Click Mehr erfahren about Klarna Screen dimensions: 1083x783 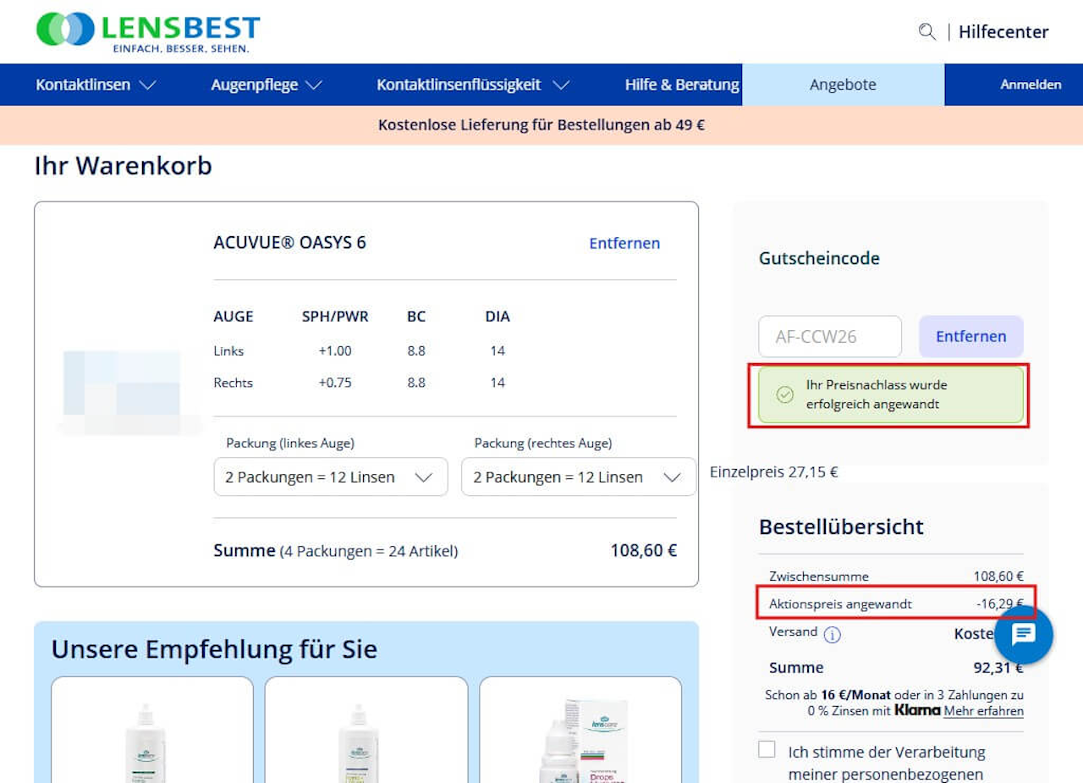[x=984, y=711]
